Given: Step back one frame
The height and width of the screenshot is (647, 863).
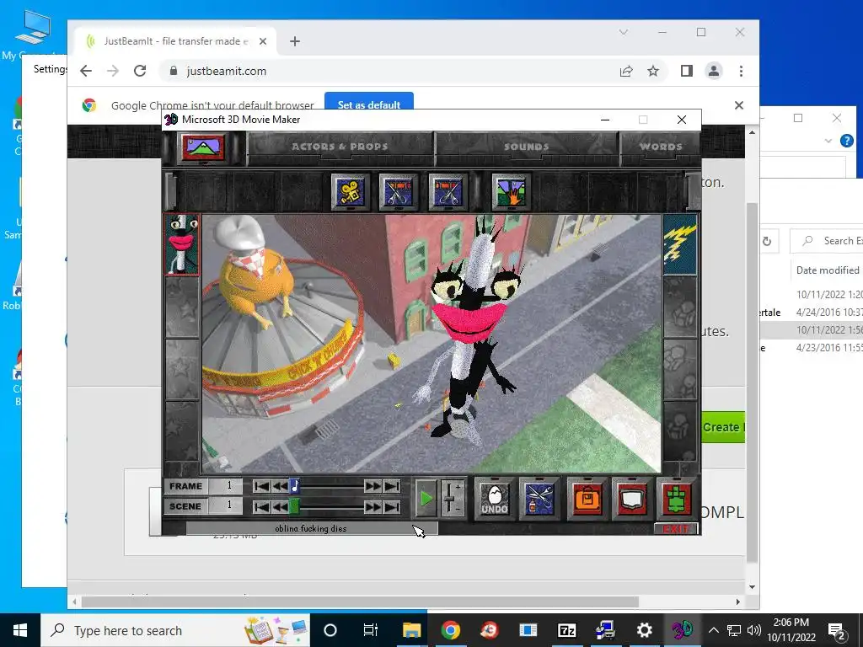Looking at the screenshot, I should pos(280,486).
